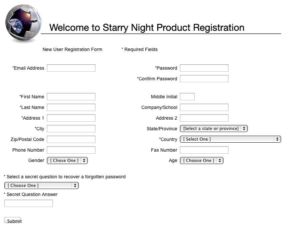Select the Last Name input box

(71, 107)
